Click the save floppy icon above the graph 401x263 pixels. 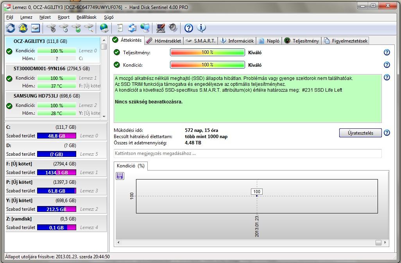pyautogui.click(x=120, y=176)
